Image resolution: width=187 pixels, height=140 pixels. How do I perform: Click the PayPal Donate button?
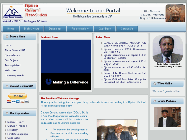18,96
